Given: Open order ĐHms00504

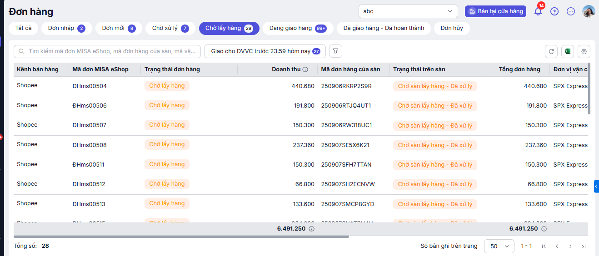Looking at the screenshot, I should tap(90, 86).
